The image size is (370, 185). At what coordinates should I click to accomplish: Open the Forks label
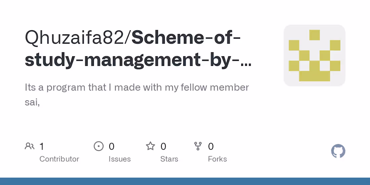pos(217,159)
